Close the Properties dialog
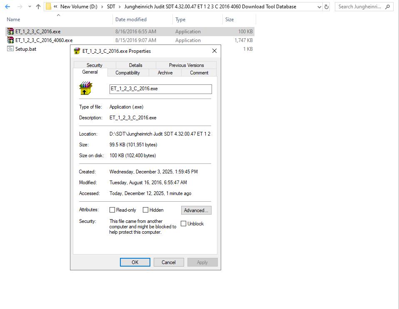399x309 pixels. [x=214, y=51]
